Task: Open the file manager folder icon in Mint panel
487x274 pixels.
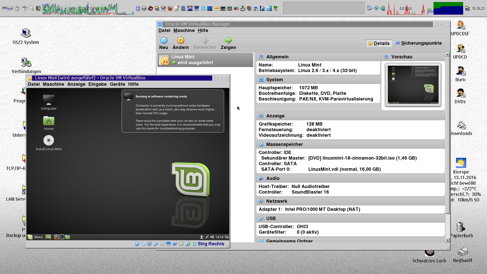Action: 67,237
